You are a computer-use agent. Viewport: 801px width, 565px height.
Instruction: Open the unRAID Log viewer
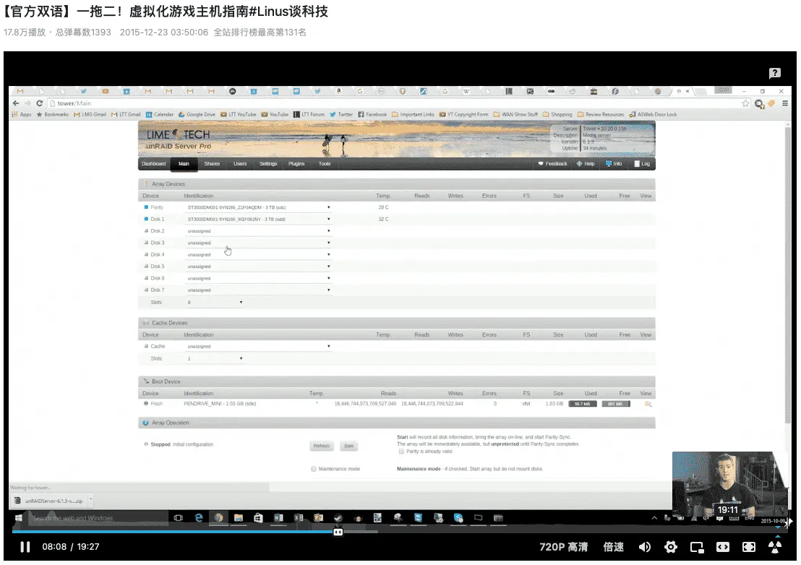642,163
